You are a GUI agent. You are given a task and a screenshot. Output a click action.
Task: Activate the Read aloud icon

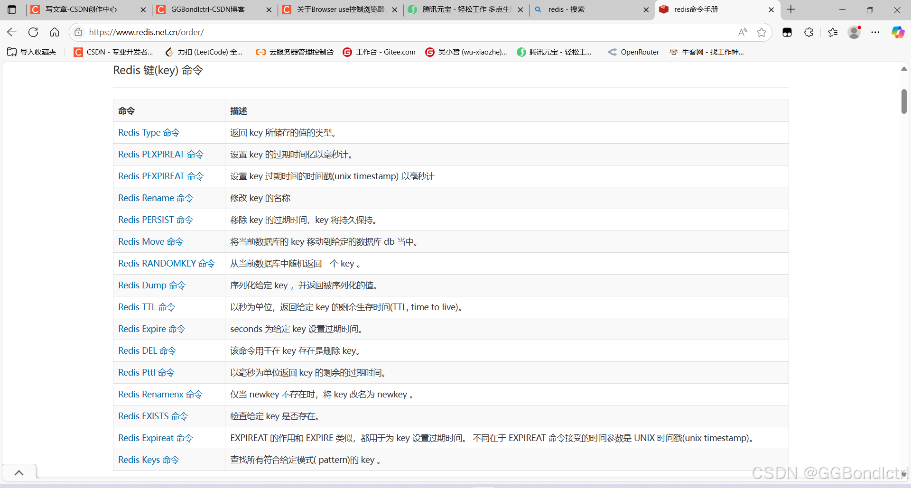coord(743,32)
